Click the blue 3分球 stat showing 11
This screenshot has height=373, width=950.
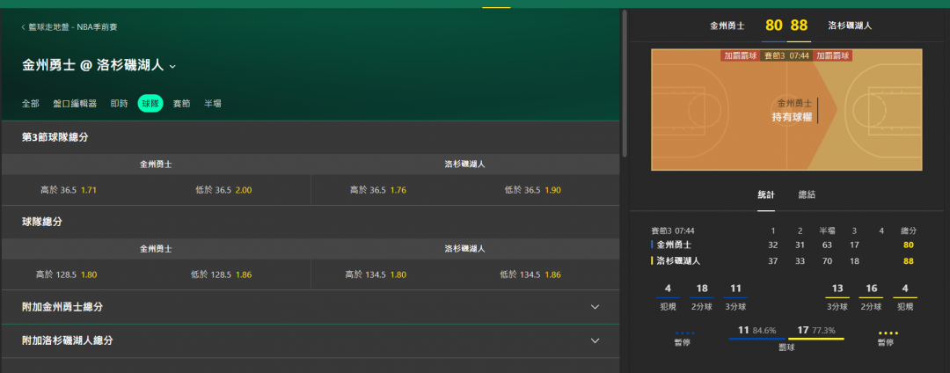(x=735, y=296)
